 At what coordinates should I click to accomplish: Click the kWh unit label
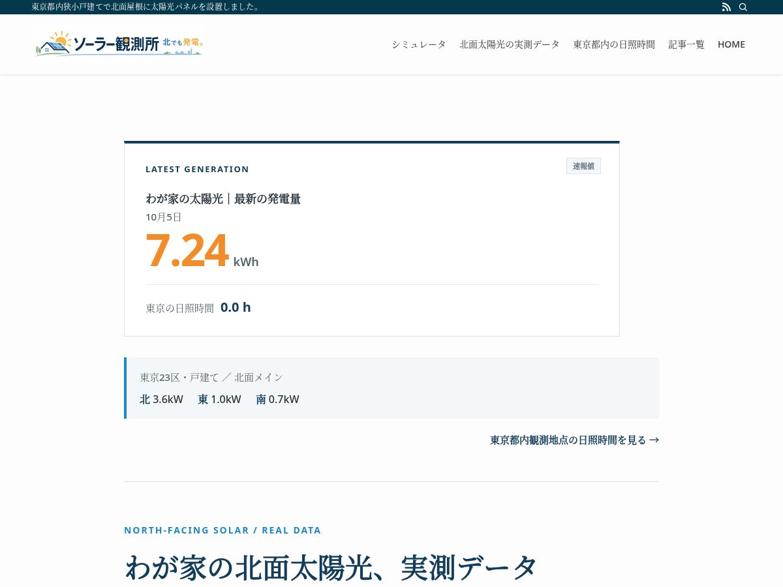(x=246, y=262)
